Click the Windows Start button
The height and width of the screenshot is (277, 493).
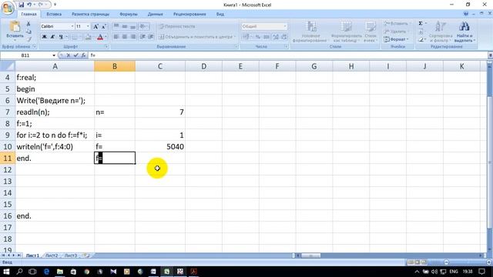tap(6, 272)
